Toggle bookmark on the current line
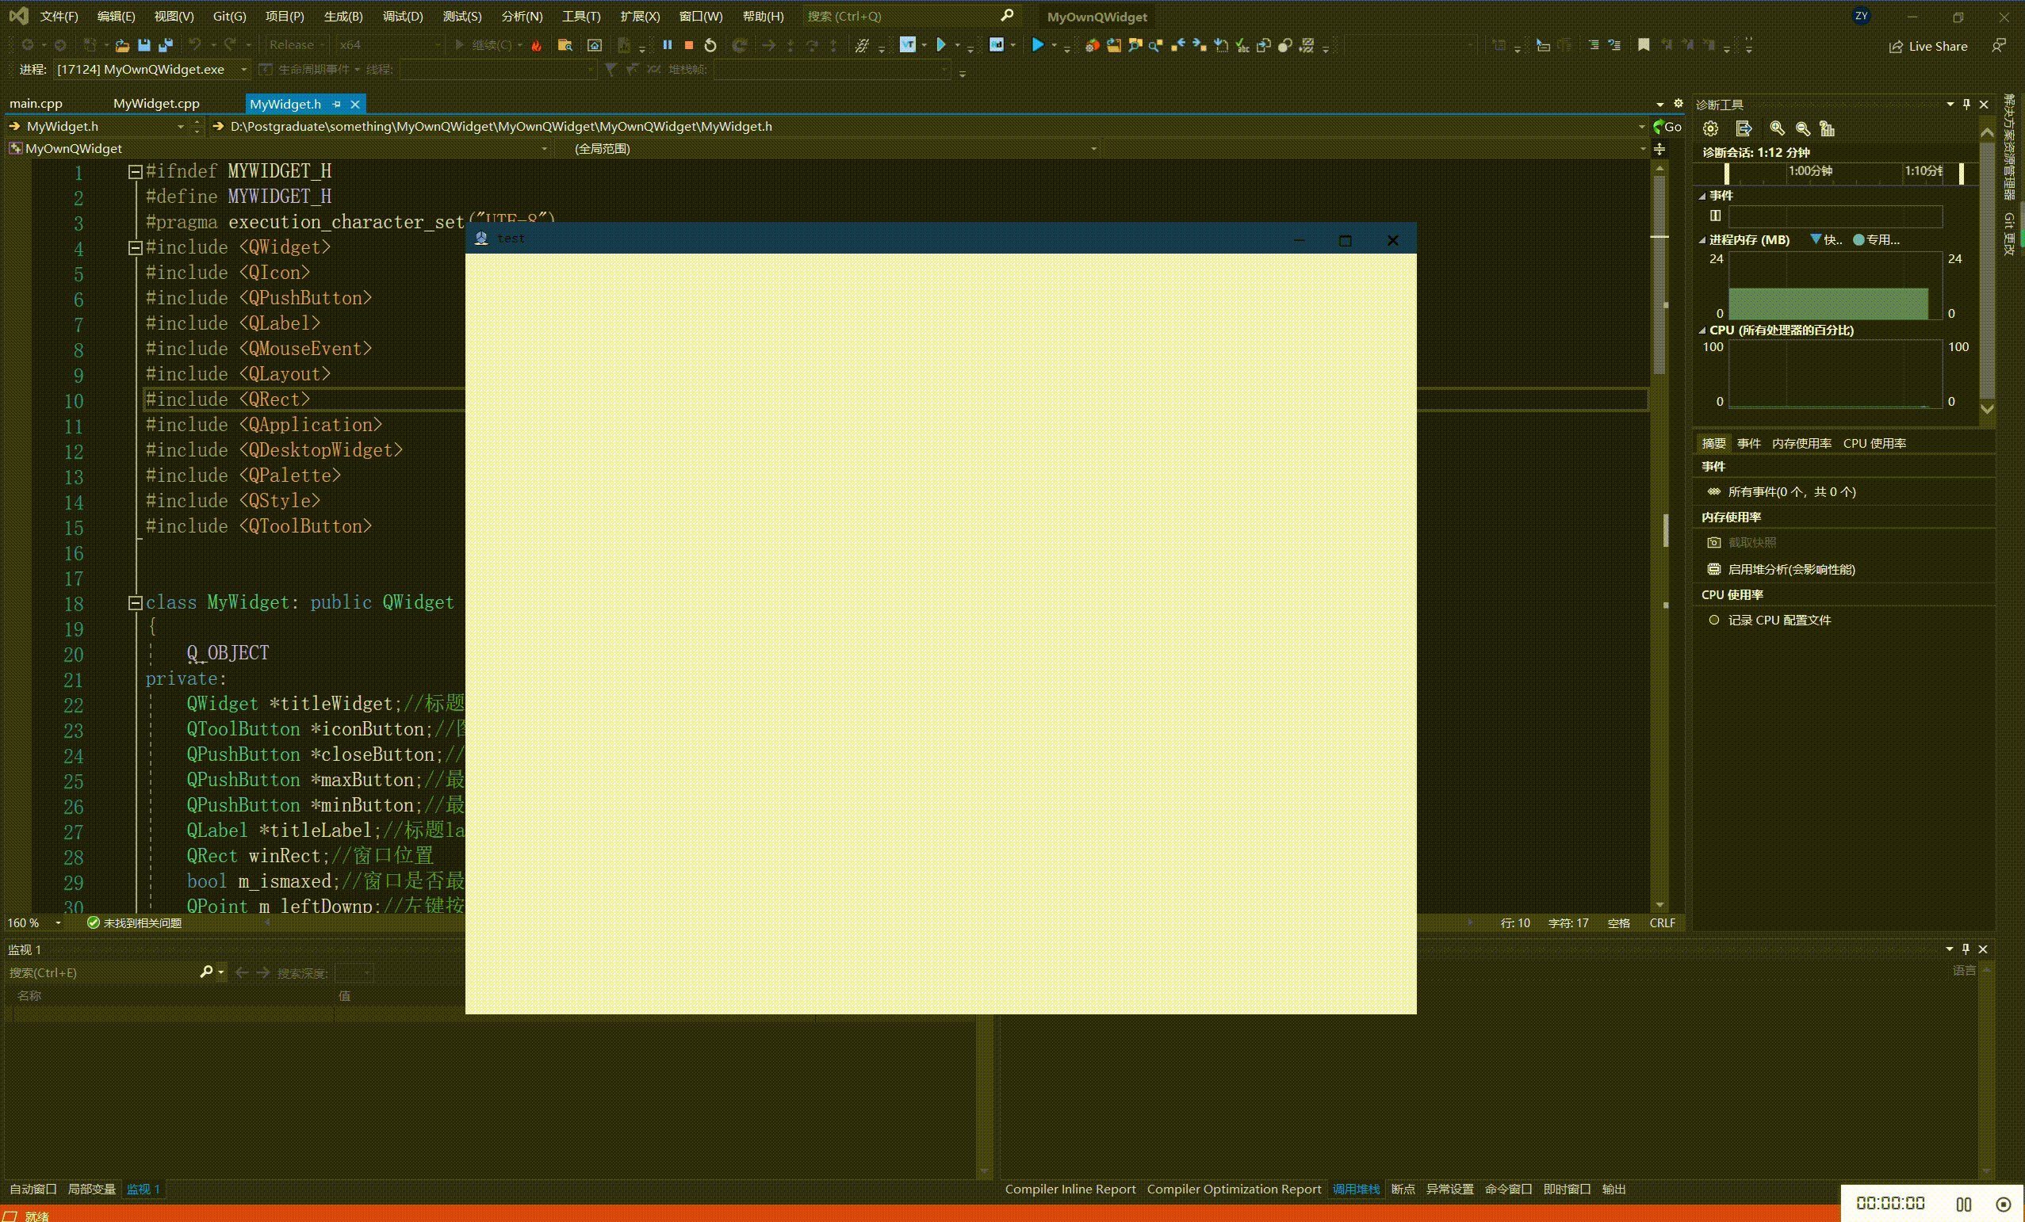Image resolution: width=2025 pixels, height=1222 pixels. [1643, 45]
